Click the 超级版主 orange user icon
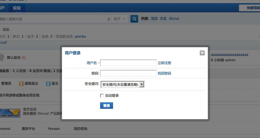 (21, 83)
